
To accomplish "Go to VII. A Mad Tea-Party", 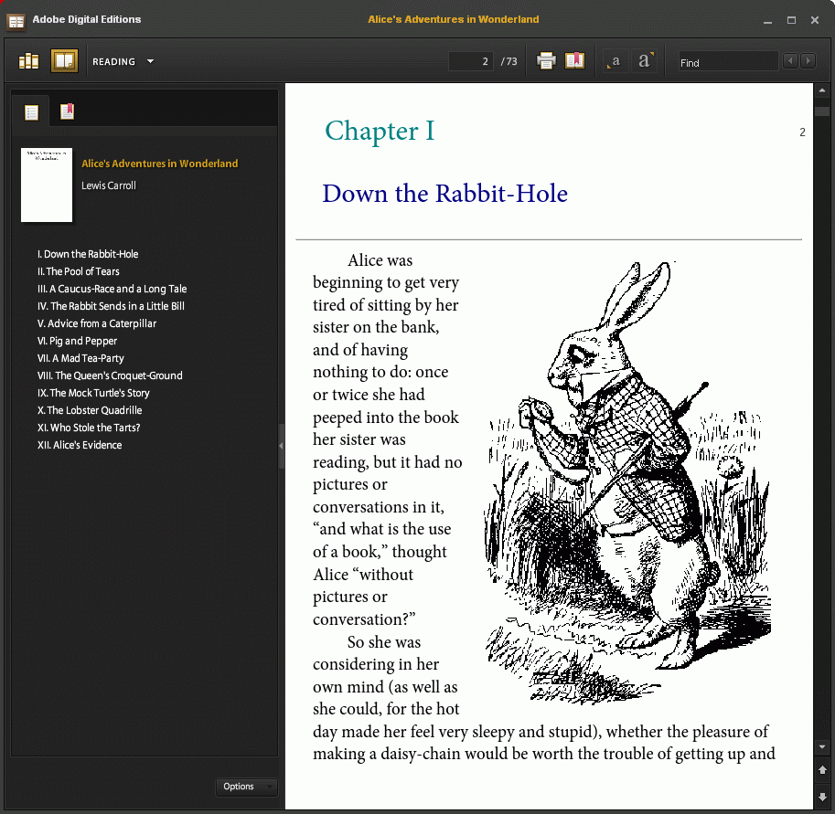I will pyautogui.click(x=80, y=358).
